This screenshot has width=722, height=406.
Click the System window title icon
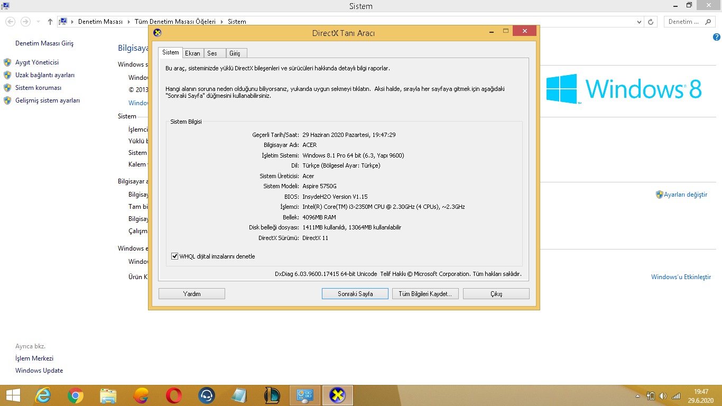(5, 6)
